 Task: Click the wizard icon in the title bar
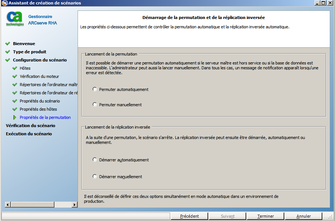pos(4,3)
